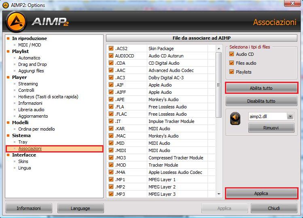Viewport: 303px width, 218px height.
Task: Open MIDI / MOD settings
Action: 30,45
